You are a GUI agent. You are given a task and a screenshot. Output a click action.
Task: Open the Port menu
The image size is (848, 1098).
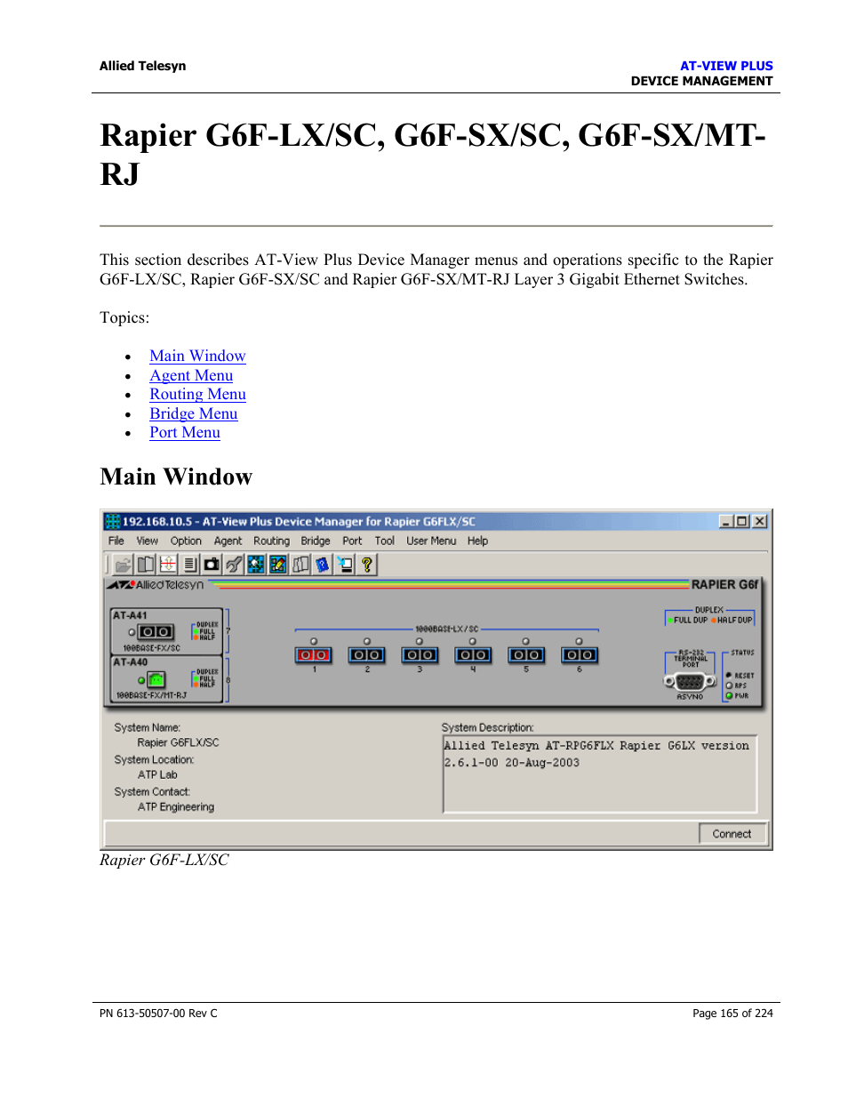[352, 541]
